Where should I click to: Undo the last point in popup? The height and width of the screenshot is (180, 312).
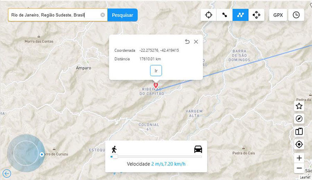(187, 41)
